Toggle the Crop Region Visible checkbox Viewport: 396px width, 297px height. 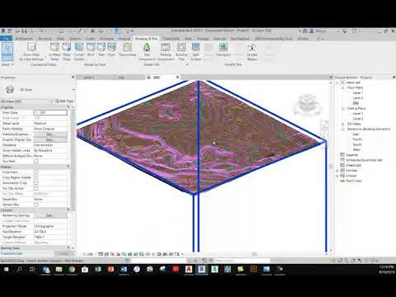coord(36,177)
